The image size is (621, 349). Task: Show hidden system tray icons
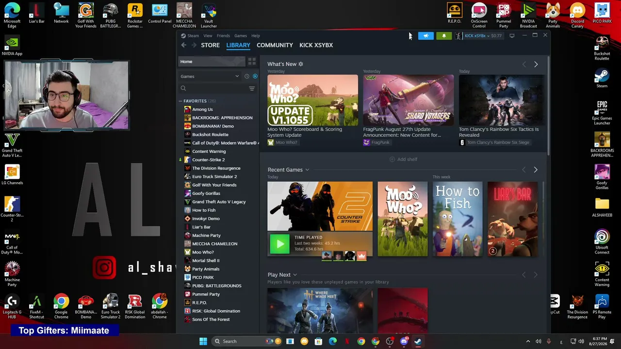point(528,341)
